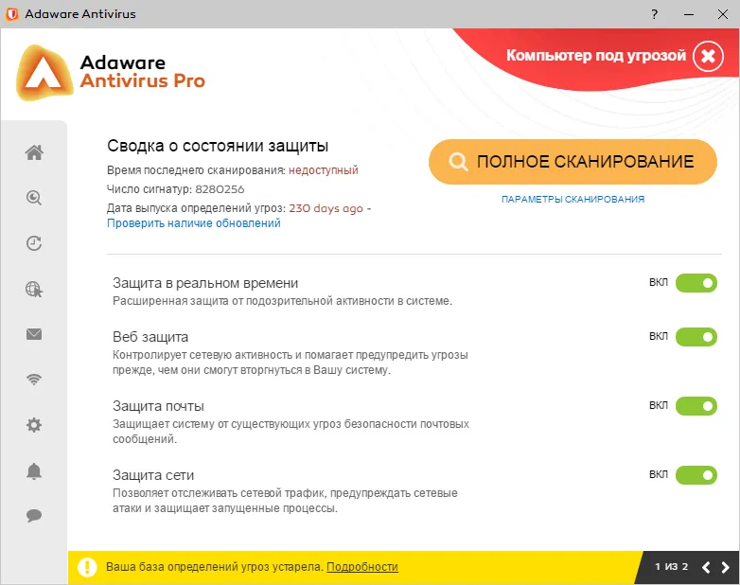Open the Network protection Wi-Fi sidebar icon

34,380
